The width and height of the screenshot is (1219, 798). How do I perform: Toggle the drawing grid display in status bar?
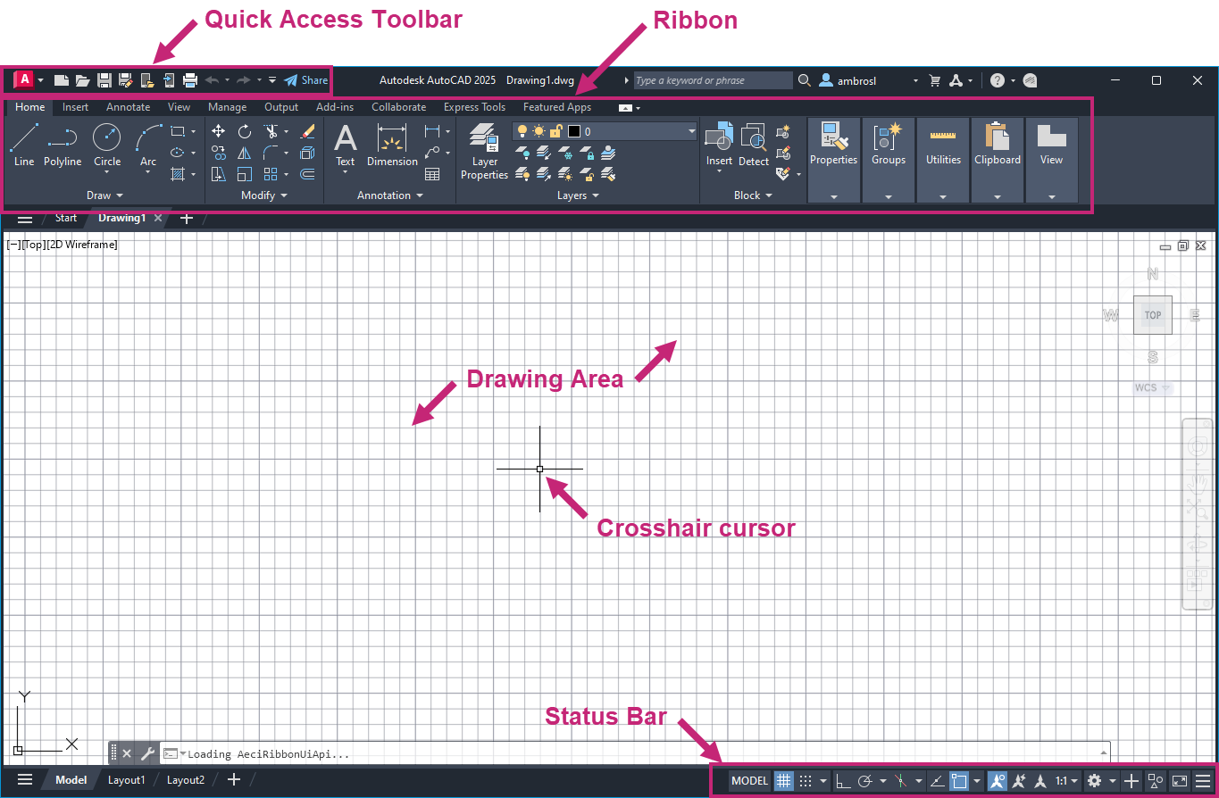point(784,781)
